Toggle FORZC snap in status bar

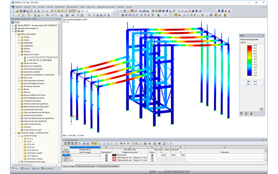coord(153,172)
